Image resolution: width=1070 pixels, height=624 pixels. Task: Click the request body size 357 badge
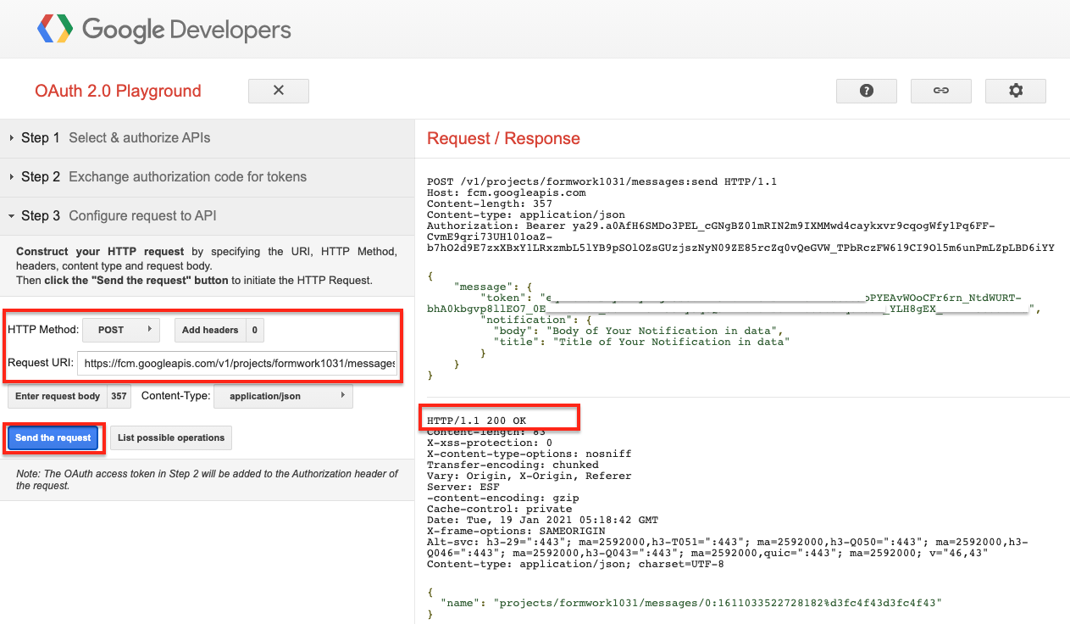pos(119,397)
